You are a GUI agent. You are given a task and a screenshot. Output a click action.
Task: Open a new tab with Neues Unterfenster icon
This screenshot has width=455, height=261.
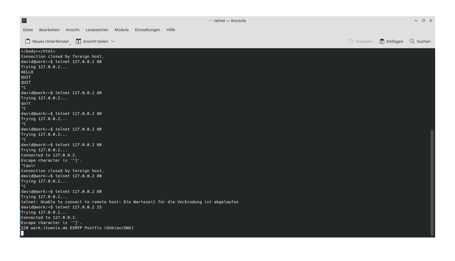pos(28,41)
